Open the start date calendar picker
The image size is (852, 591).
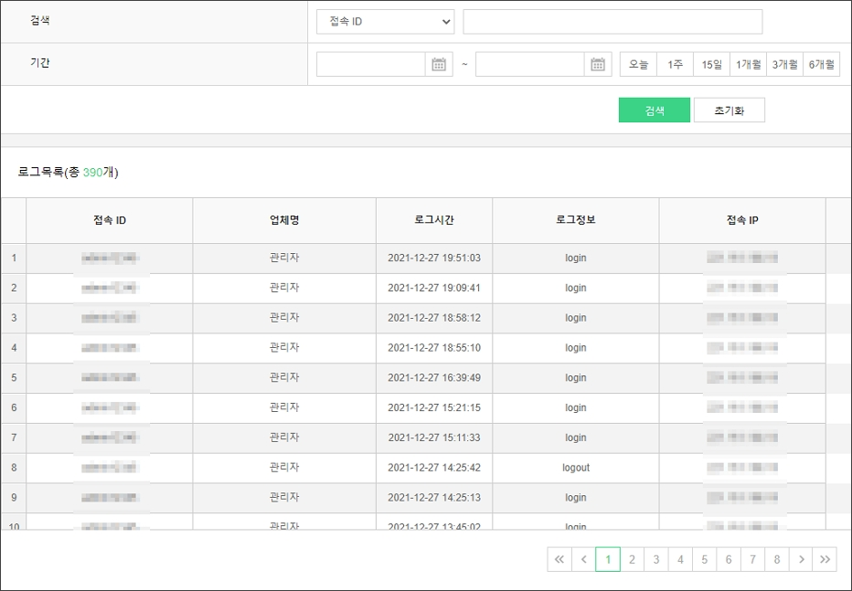coord(439,64)
